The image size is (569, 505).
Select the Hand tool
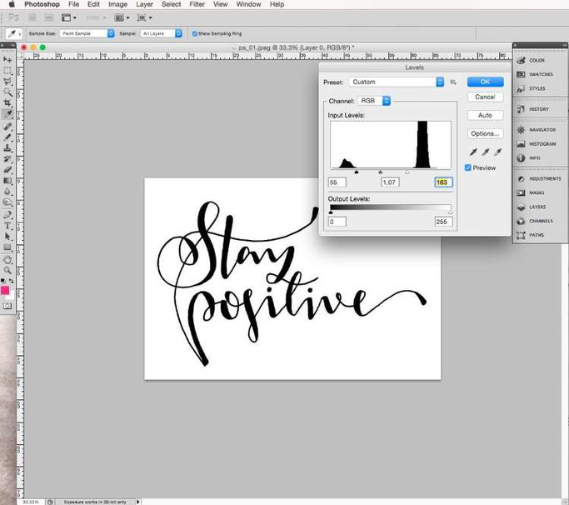(x=7, y=259)
